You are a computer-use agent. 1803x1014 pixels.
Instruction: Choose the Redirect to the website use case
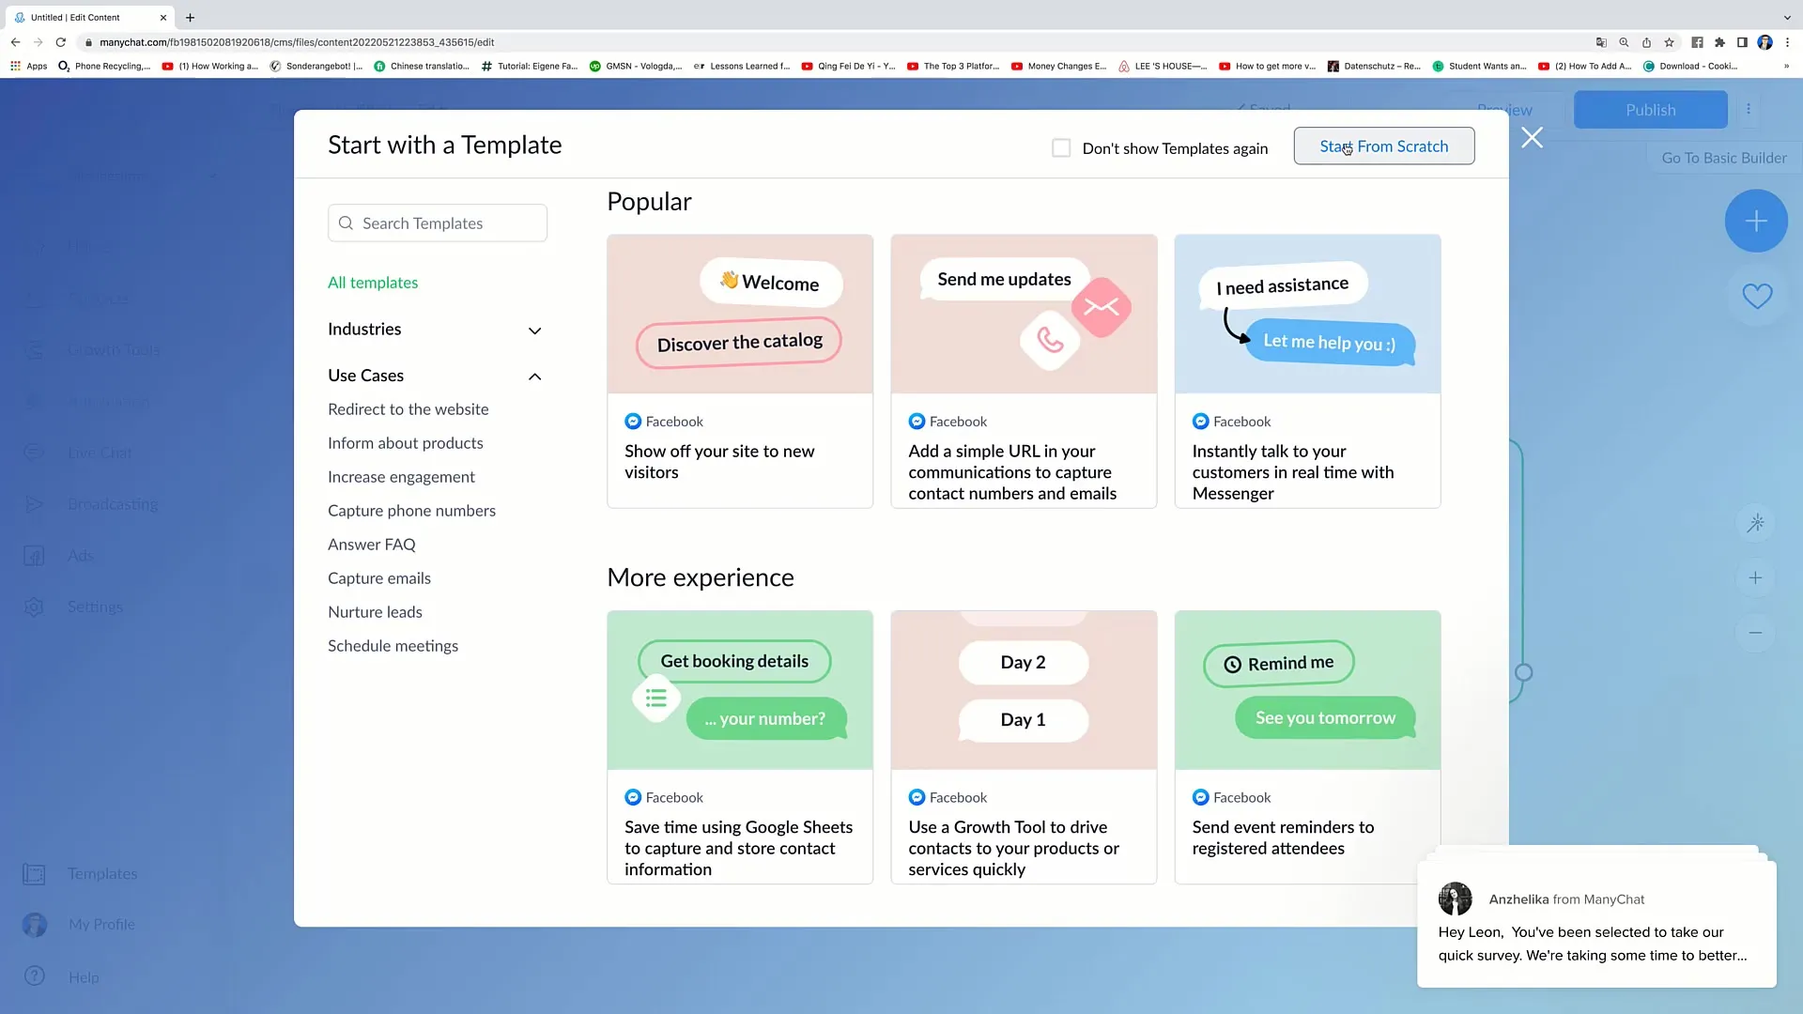coord(408,409)
